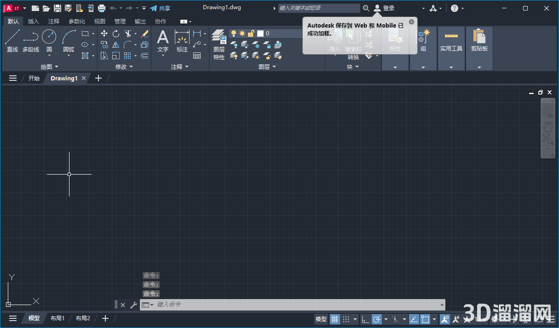Select the Line (直线) tool
This screenshot has width=559, height=328.
12,41
